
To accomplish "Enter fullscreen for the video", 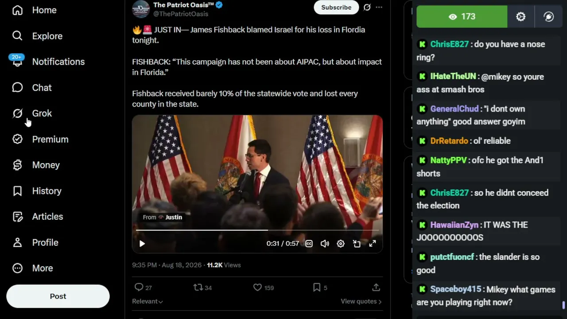I will tap(373, 244).
